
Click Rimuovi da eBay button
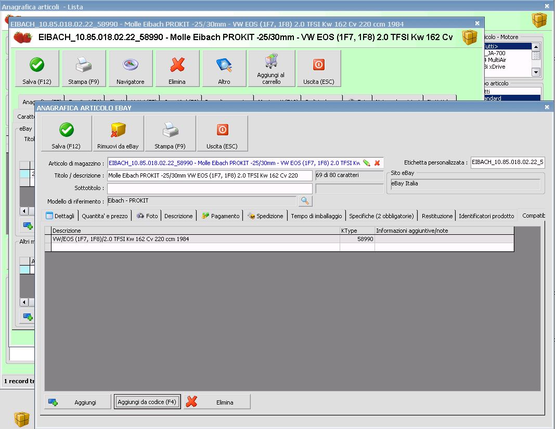(x=118, y=134)
